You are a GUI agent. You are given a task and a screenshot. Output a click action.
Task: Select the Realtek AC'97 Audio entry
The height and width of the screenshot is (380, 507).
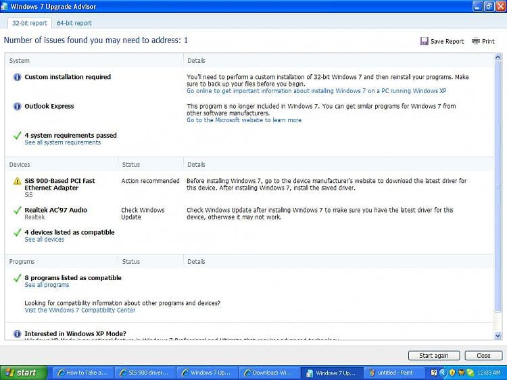coord(56,210)
